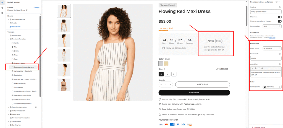The image size is (283, 128).
Task: Click the Change preview link
Action: click(36, 7)
